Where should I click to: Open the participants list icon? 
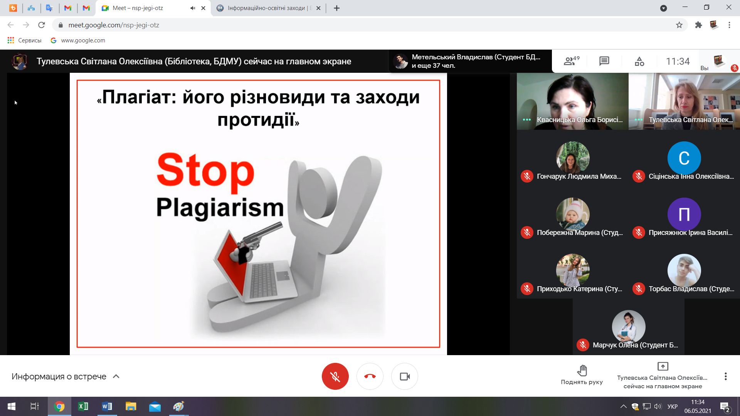570,61
